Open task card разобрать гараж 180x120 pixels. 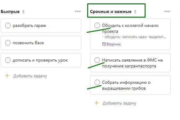pos(41,25)
